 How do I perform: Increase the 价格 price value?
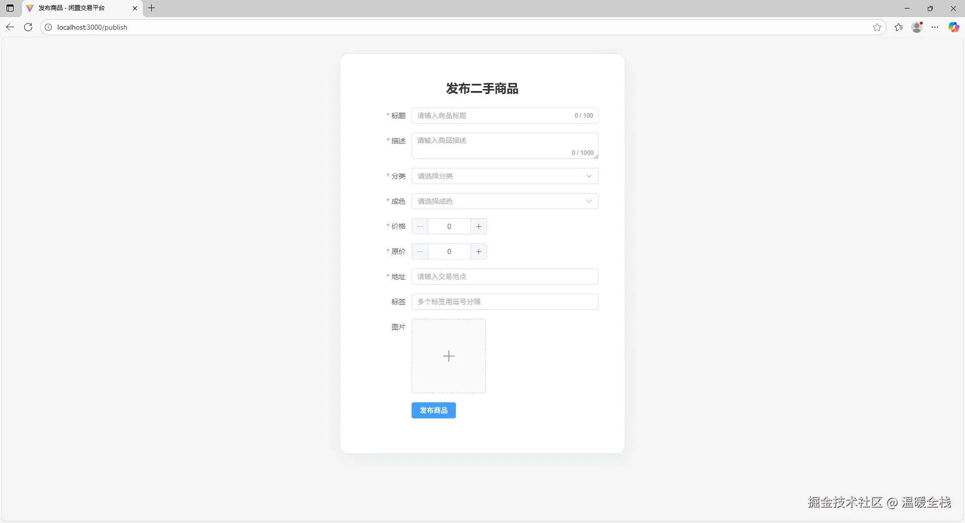tap(478, 226)
